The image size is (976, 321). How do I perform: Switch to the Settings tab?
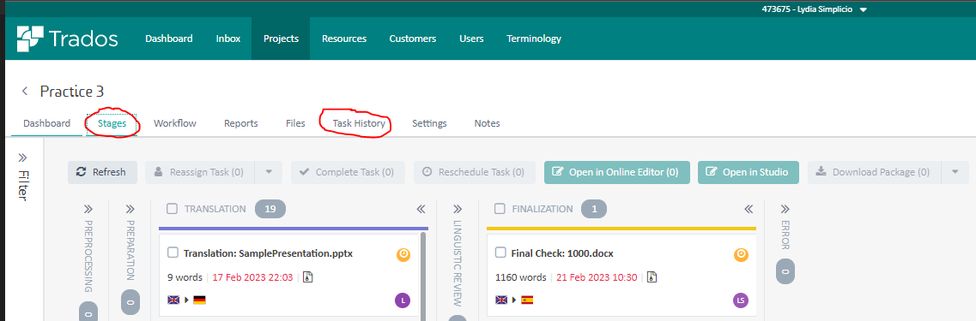(x=429, y=123)
